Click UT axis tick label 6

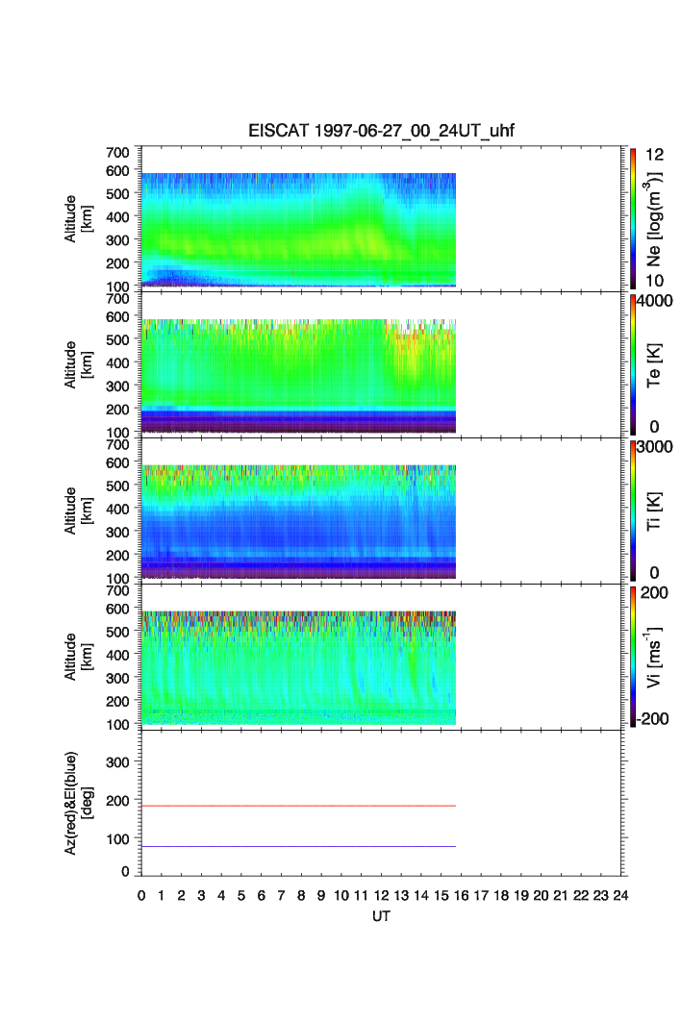pos(262,895)
